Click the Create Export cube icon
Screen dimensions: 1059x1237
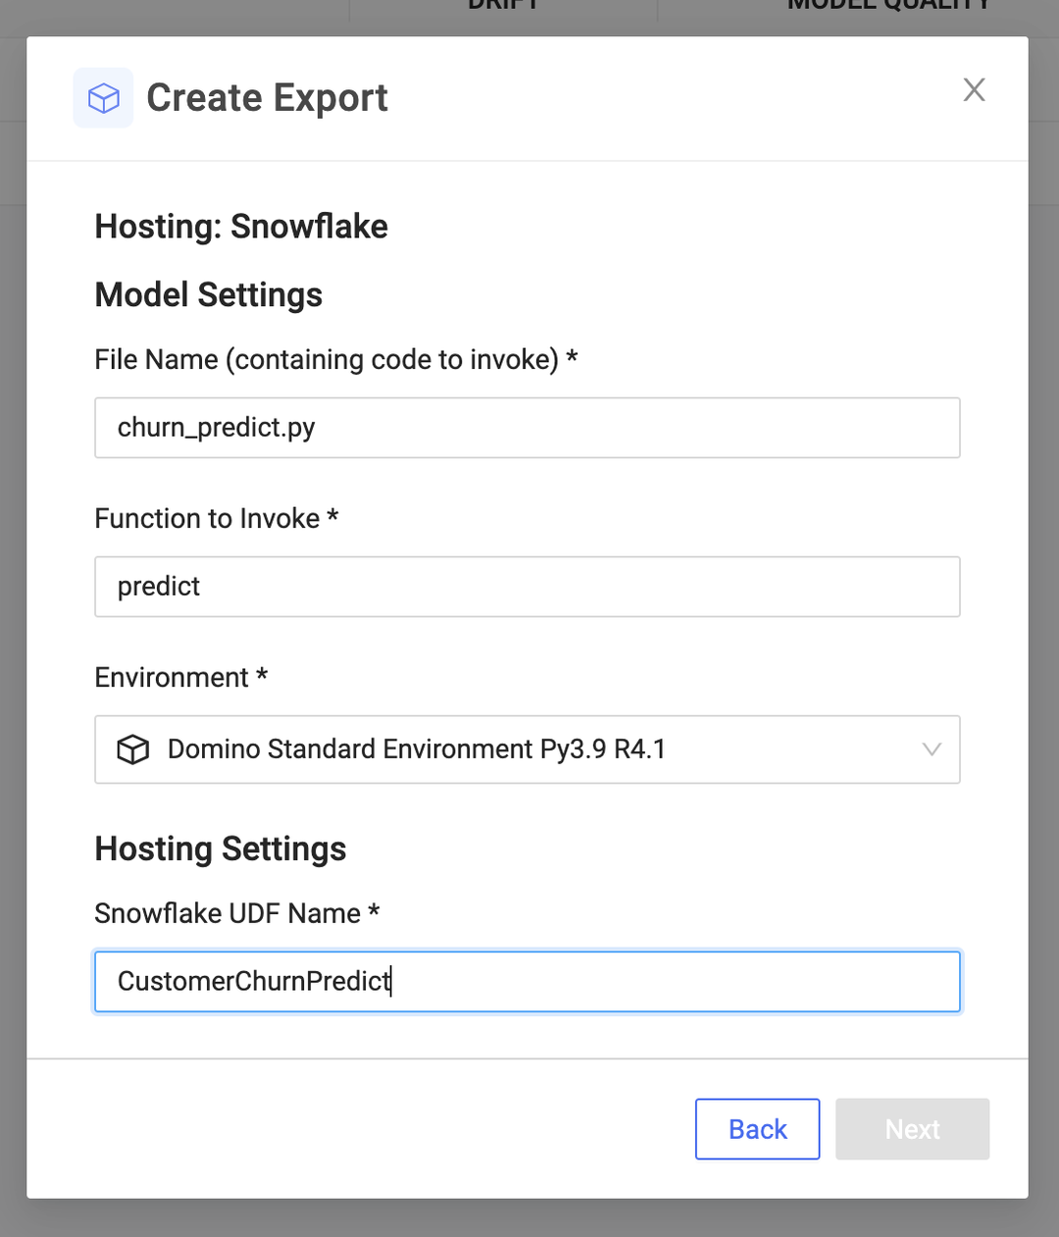(103, 97)
